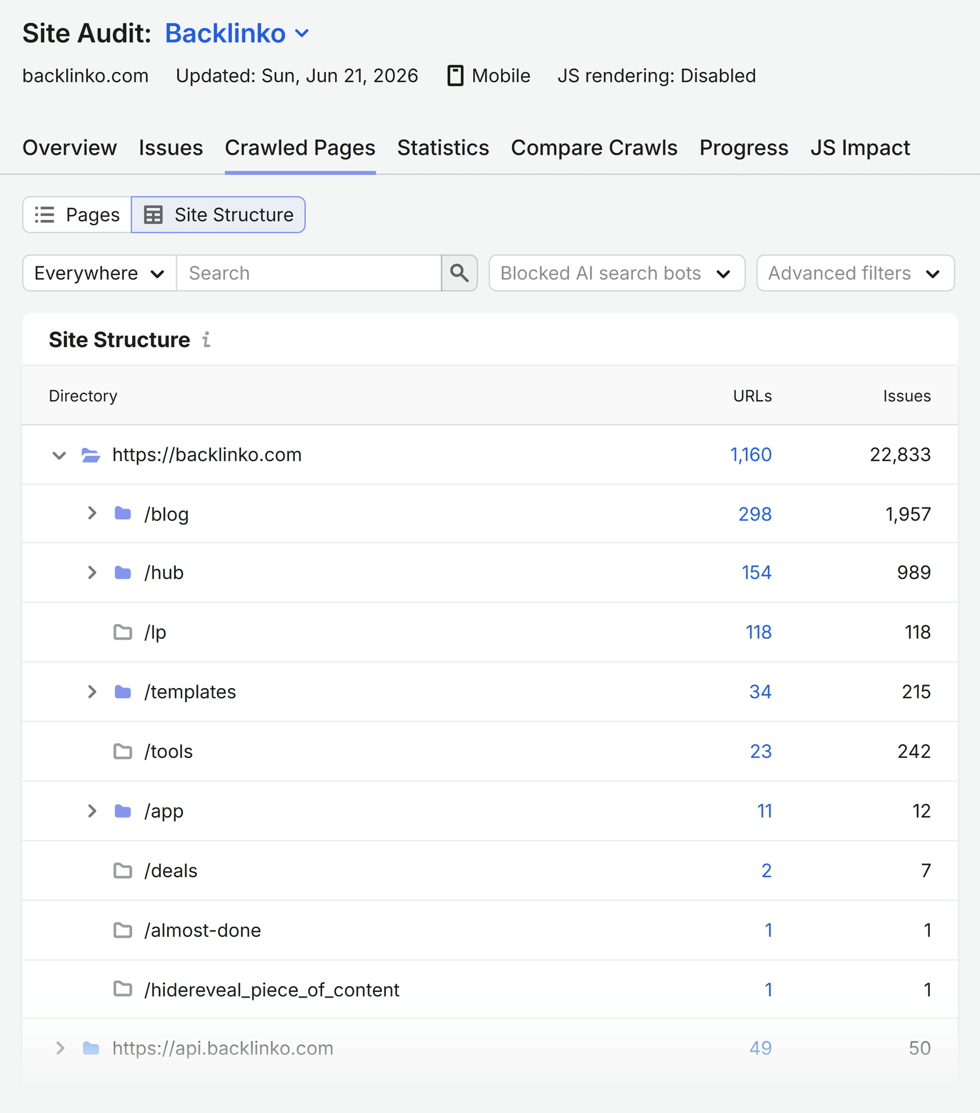The image size is (980, 1113).
Task: Click the 989 issues value for /hub
Action: [914, 572]
